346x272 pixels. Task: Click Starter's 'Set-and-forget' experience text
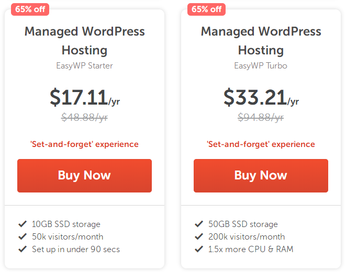[84, 144]
